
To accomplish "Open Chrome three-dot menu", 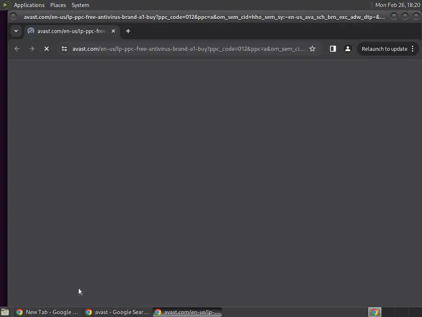I will [413, 49].
